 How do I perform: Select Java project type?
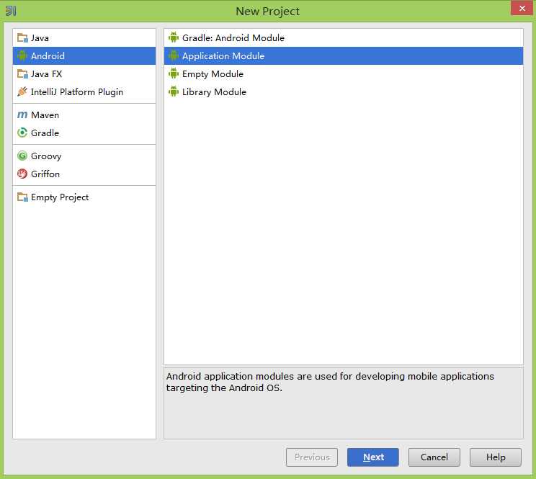coord(84,38)
